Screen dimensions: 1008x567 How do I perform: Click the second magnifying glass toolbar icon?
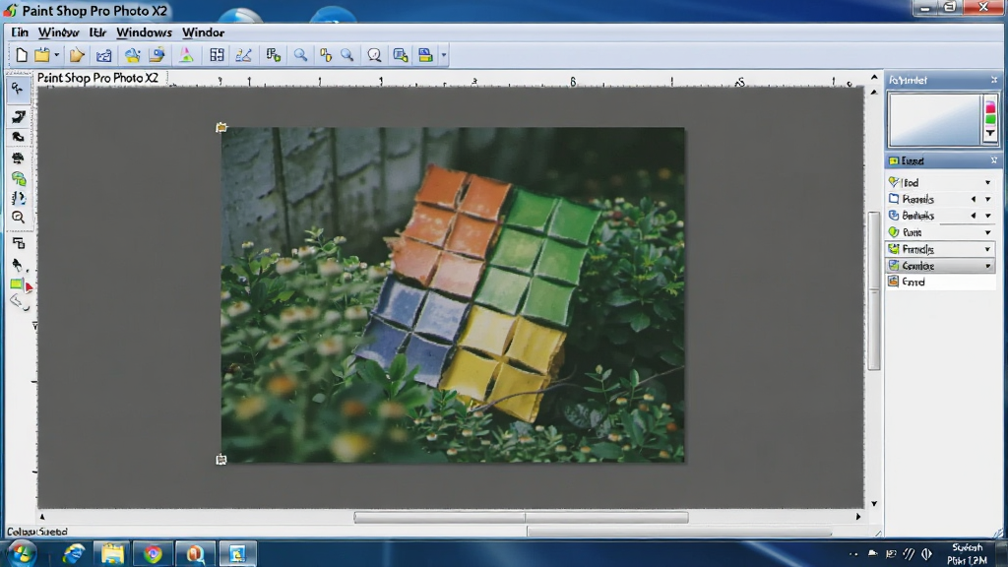pyautogui.click(x=347, y=55)
